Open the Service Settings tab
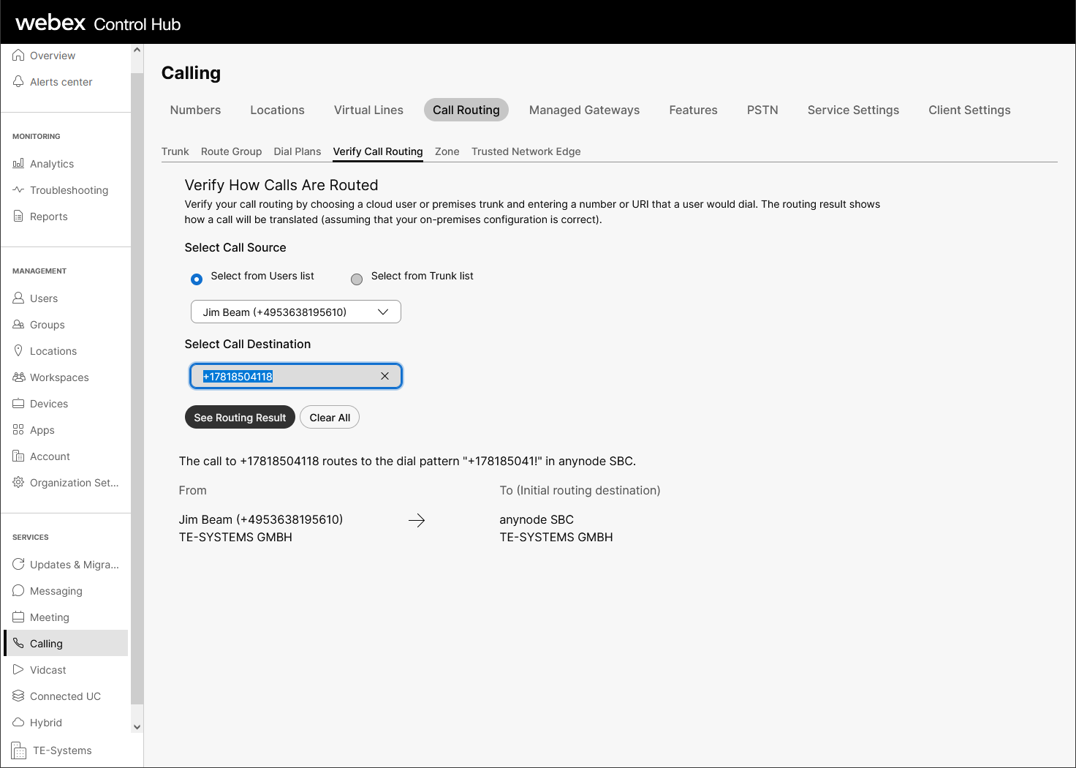 point(853,110)
